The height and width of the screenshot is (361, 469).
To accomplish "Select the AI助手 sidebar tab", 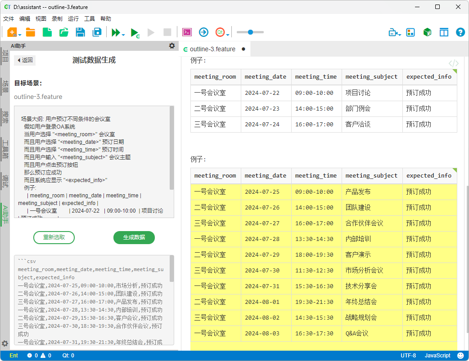I will coord(5,214).
